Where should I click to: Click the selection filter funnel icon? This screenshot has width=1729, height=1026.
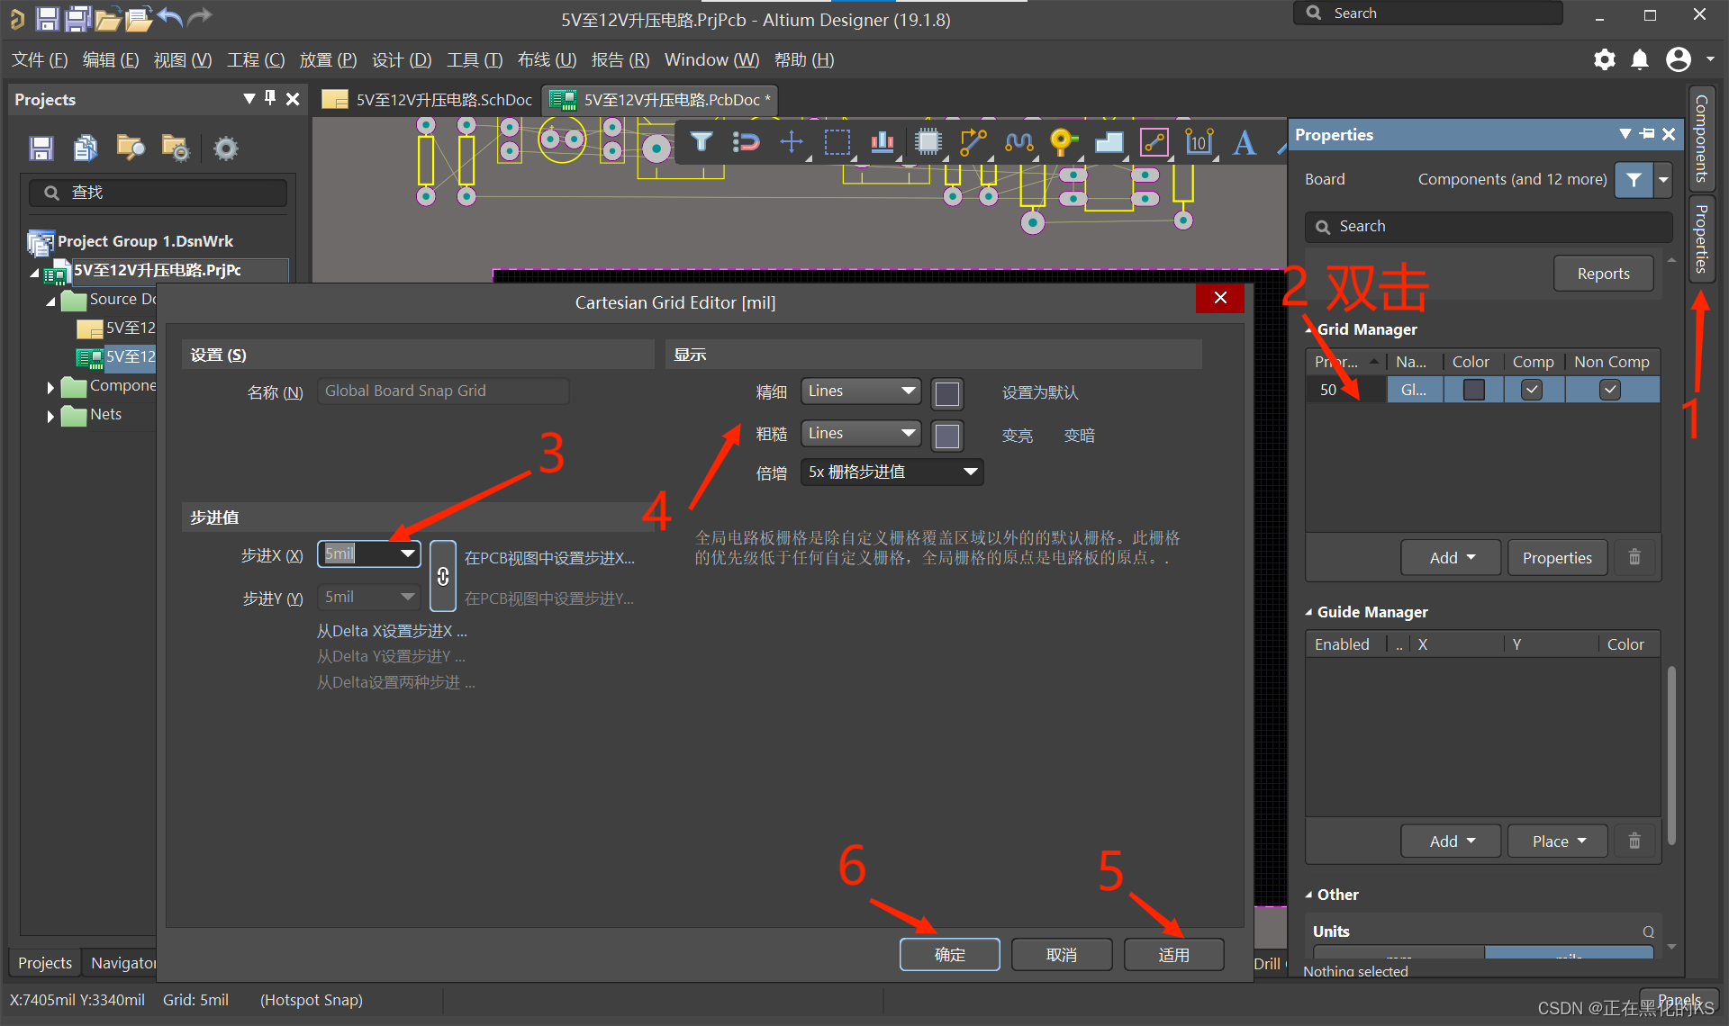(702, 142)
